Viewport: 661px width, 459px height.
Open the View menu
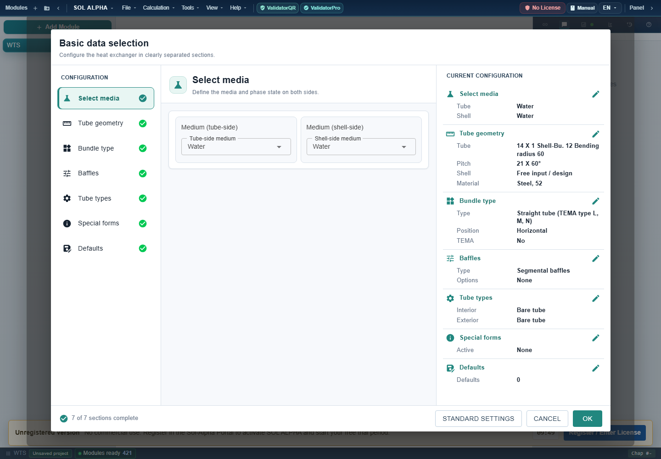point(214,8)
